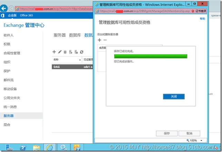Switch to the 数据库 tab
The width and height of the screenshot is (222, 152).
click(75, 35)
